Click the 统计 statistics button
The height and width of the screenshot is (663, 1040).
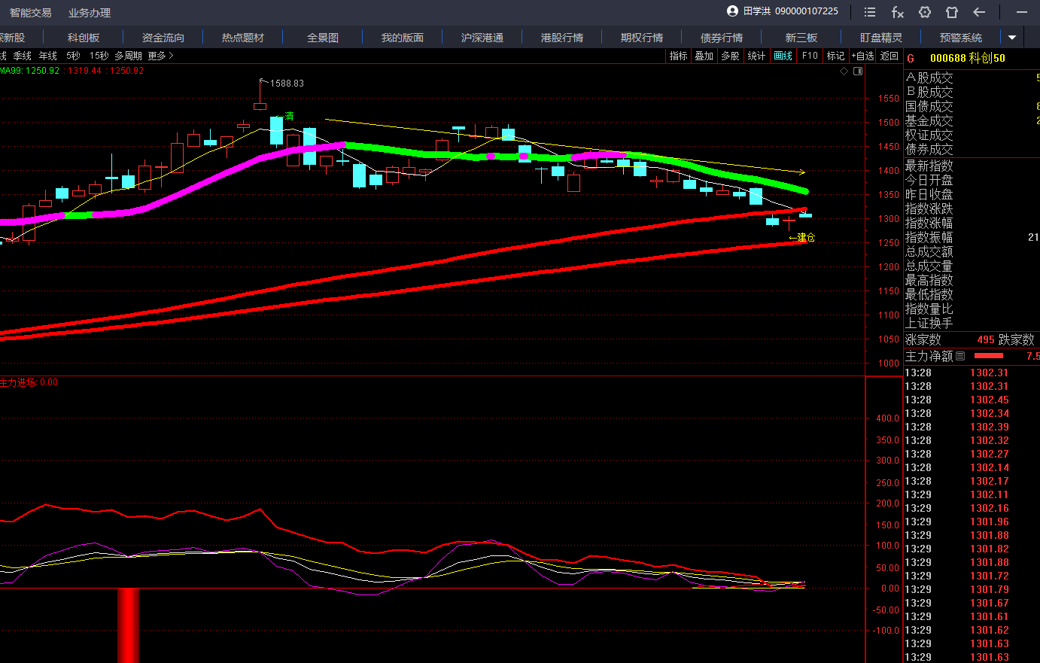pos(756,56)
